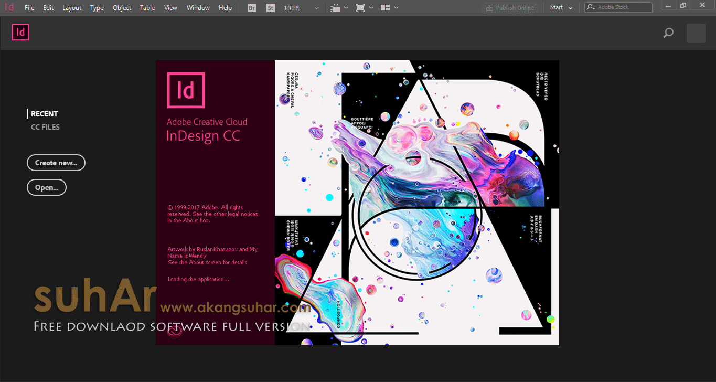
Task: Open the Table menu
Action: tap(147, 8)
